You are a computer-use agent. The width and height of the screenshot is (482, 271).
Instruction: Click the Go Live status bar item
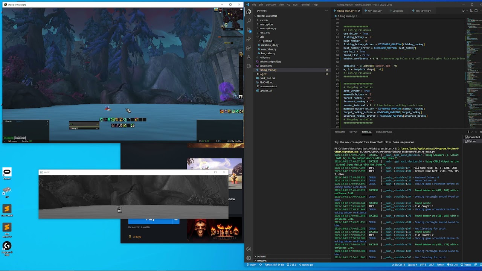(x=453, y=265)
